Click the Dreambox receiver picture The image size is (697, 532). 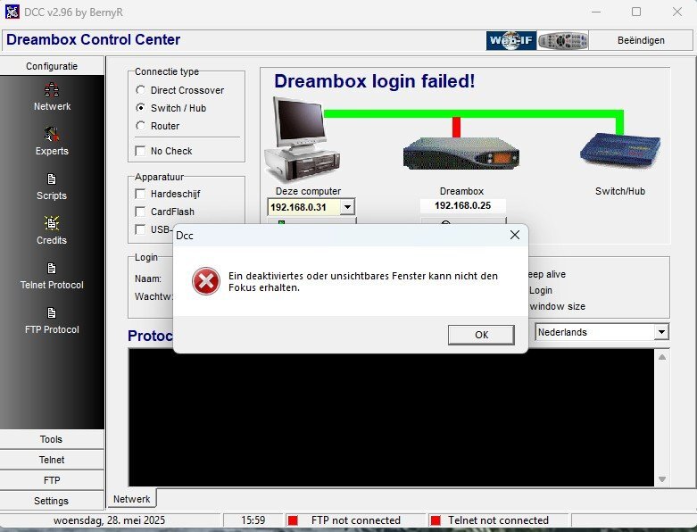tap(461, 154)
